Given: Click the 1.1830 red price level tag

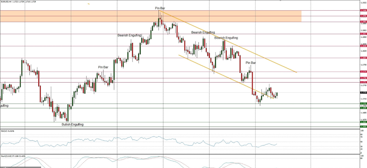Looking at the screenshot, I should coord(363,46).
